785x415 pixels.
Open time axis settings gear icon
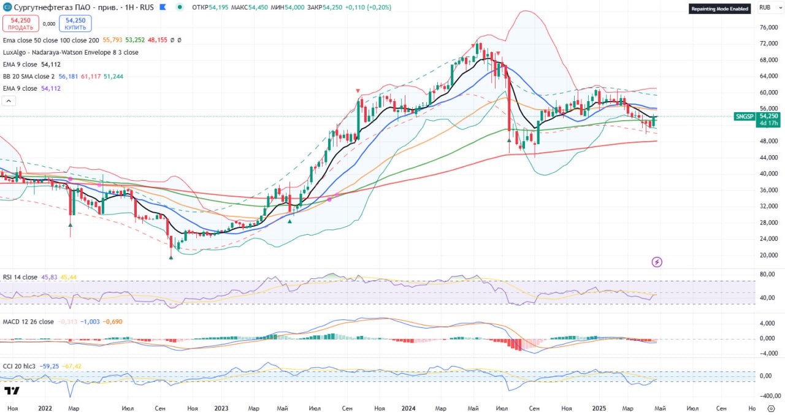click(x=770, y=408)
